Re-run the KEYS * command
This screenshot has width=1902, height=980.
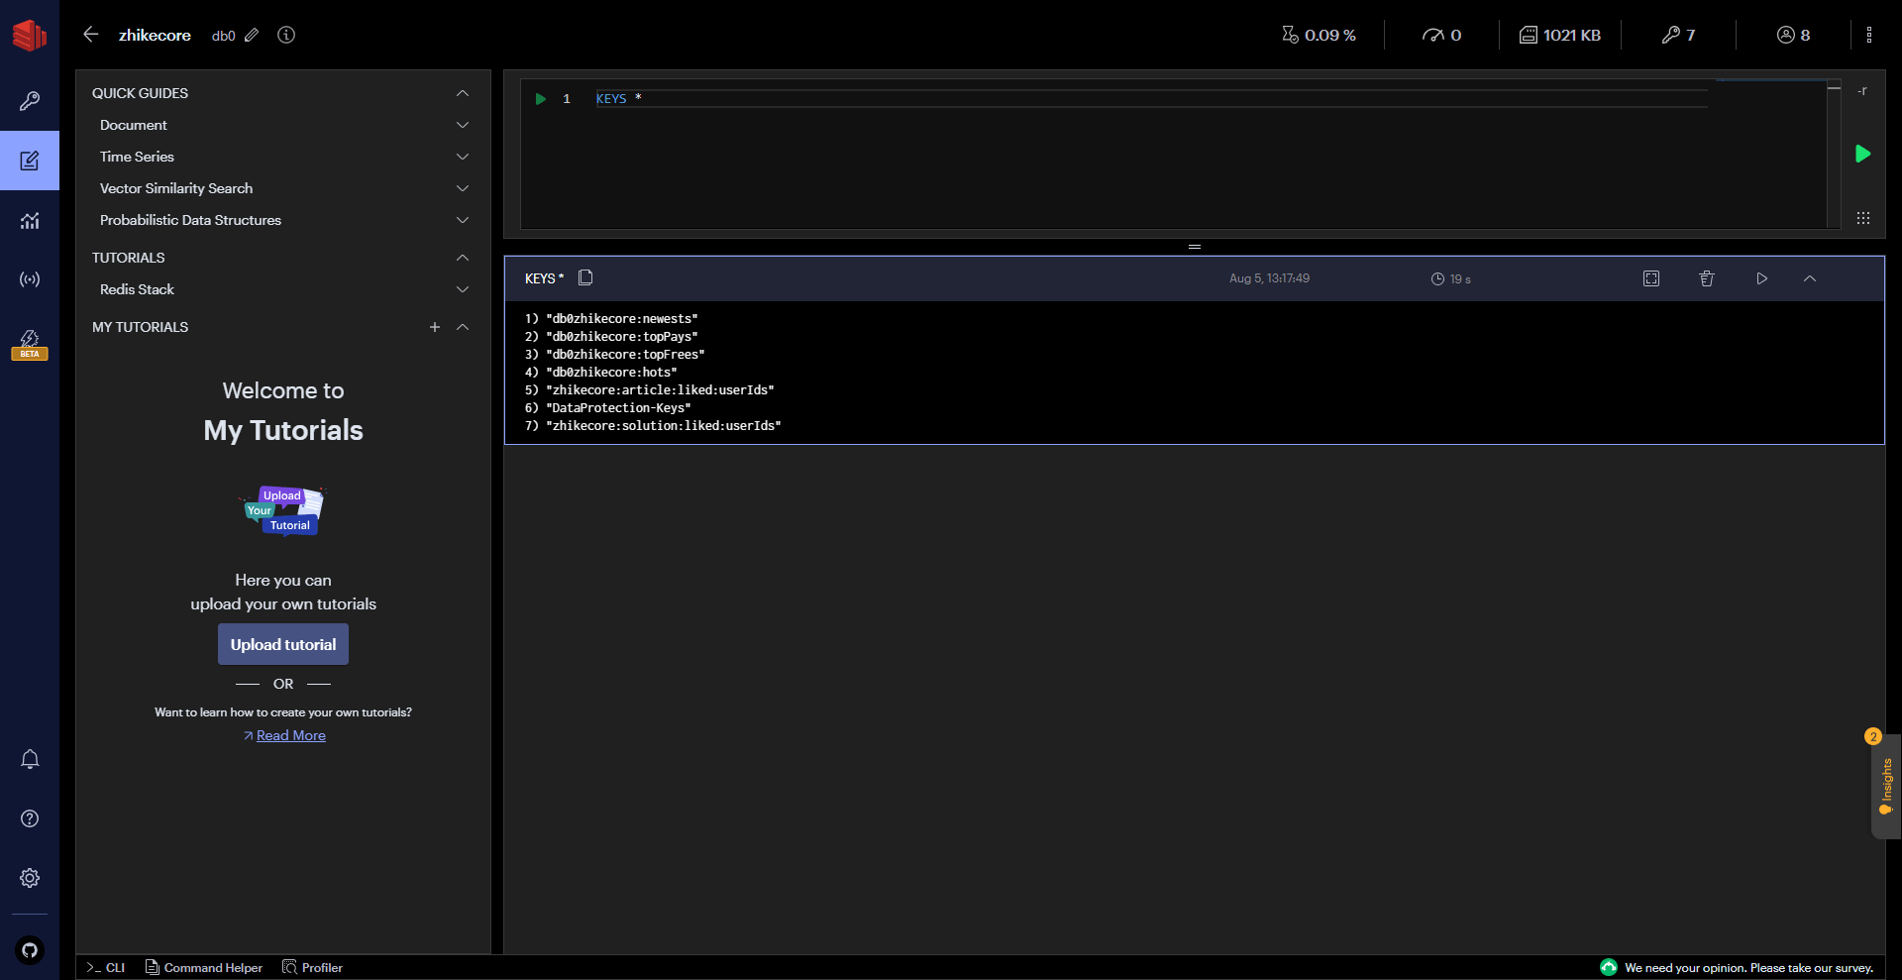[x=1762, y=278]
